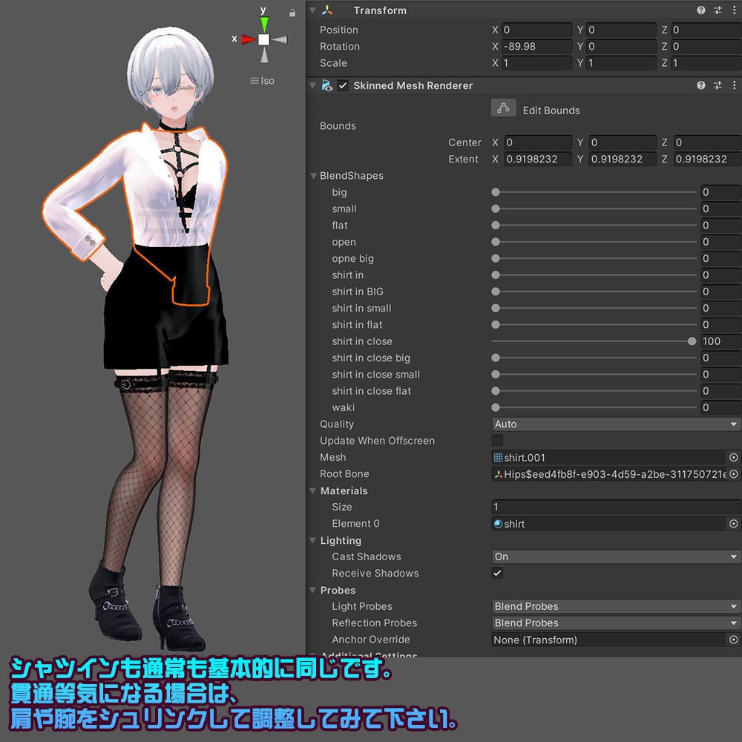Click the Transform component icon
The image size is (742, 742).
327,10
